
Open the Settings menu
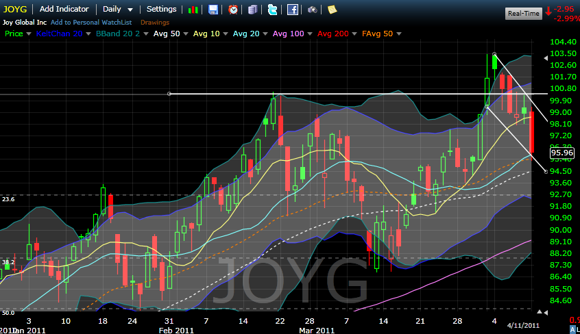161,9
